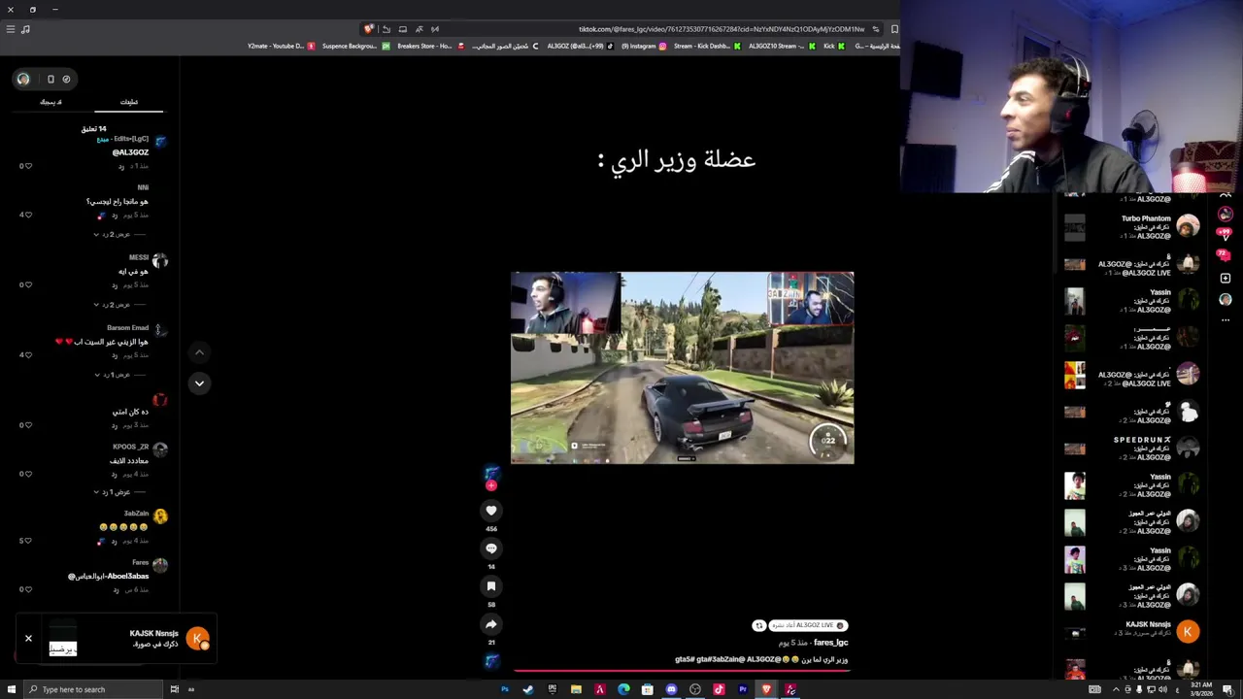Viewport: 1243px width, 699px height.
Task: Open 3abZain commenter avatar
Action: [x=160, y=516]
